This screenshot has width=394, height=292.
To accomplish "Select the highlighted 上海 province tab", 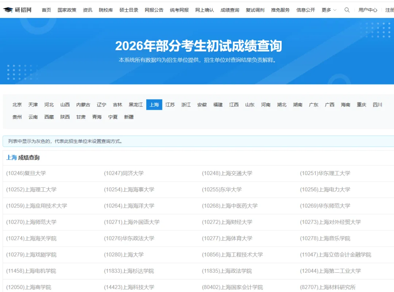I will pos(154,105).
